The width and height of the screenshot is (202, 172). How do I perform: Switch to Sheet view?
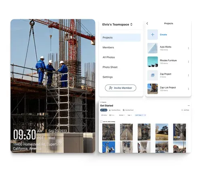pos(112,115)
